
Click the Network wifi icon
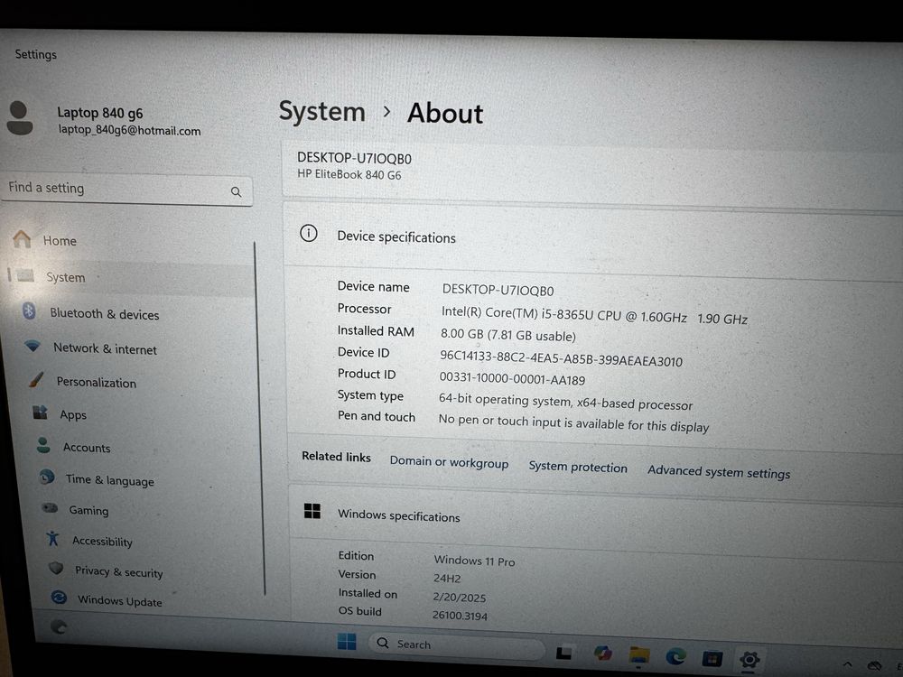[x=33, y=346]
